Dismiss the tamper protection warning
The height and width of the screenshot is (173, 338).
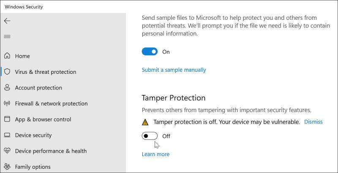(313, 122)
